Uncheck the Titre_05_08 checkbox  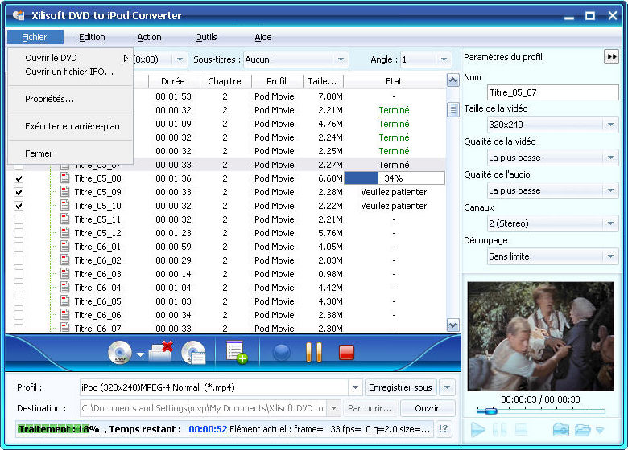pos(19,178)
